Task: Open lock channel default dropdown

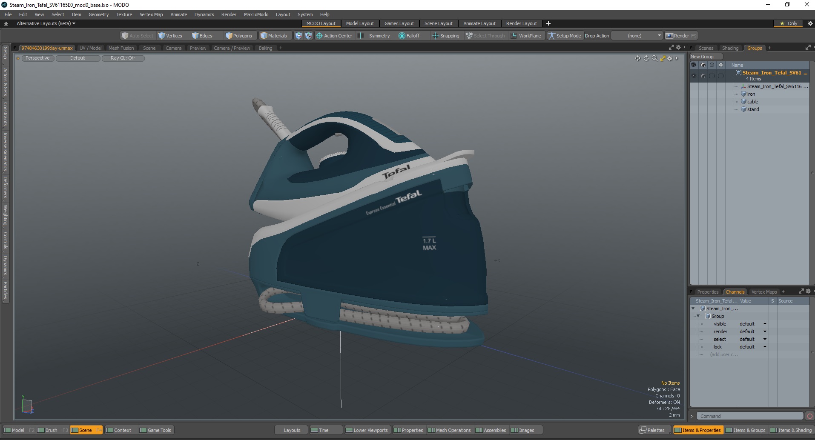Action: point(753,347)
